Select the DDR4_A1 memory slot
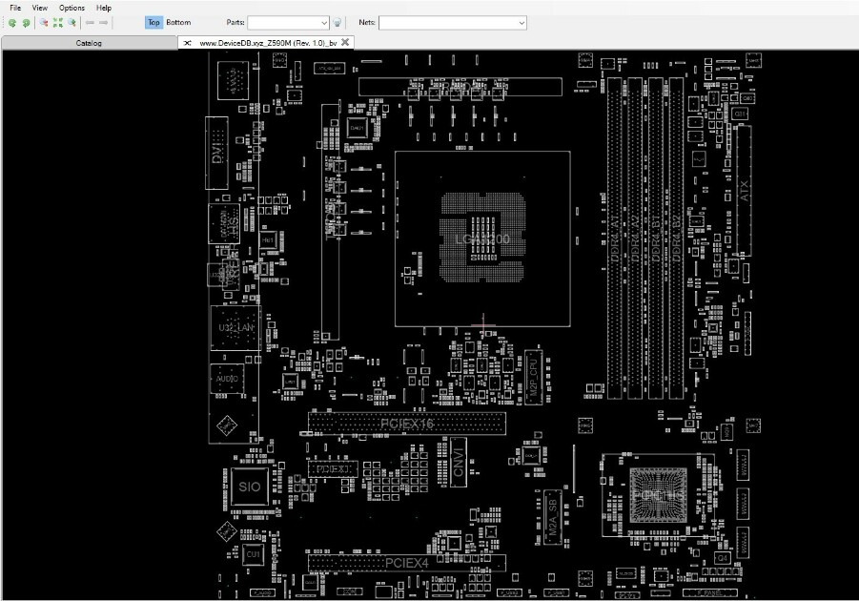Viewport: 859px width, 601px height. point(615,238)
